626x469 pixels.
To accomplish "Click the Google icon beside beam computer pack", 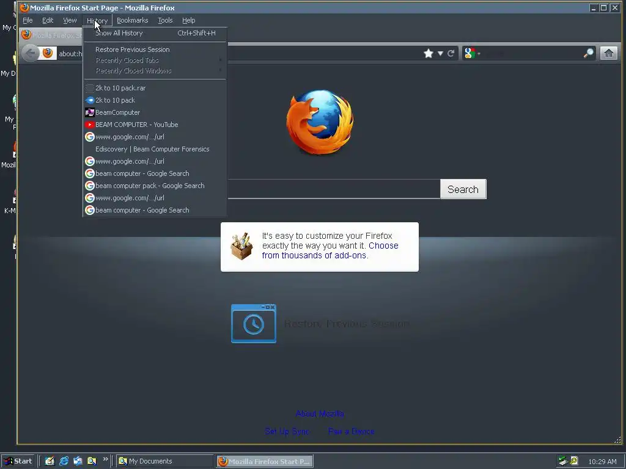I will click(89, 186).
